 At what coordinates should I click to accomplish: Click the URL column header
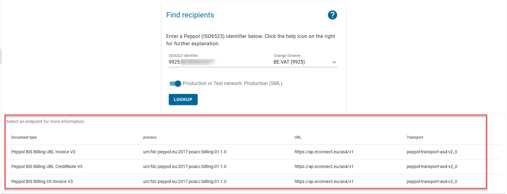click(298, 137)
